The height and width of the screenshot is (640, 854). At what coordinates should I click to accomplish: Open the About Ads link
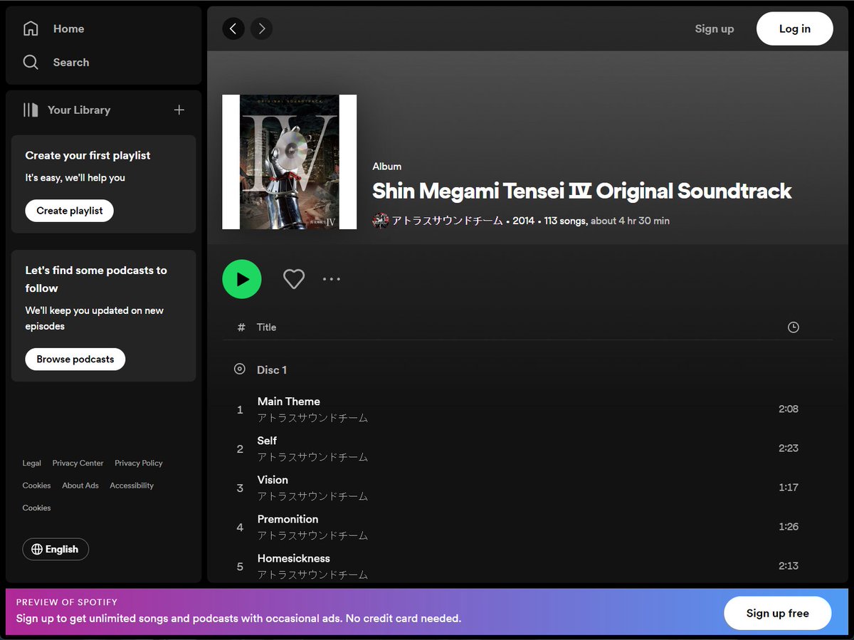pyautogui.click(x=80, y=486)
